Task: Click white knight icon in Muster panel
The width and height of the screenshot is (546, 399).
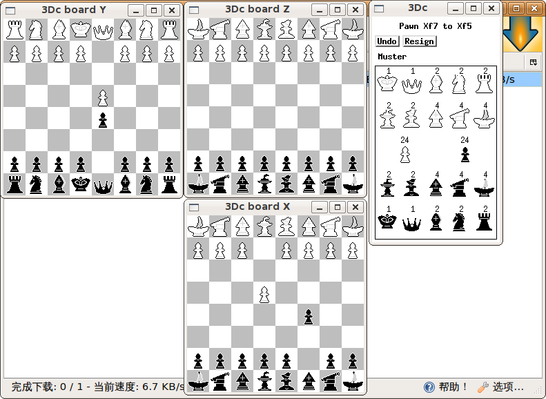Action: click(460, 84)
